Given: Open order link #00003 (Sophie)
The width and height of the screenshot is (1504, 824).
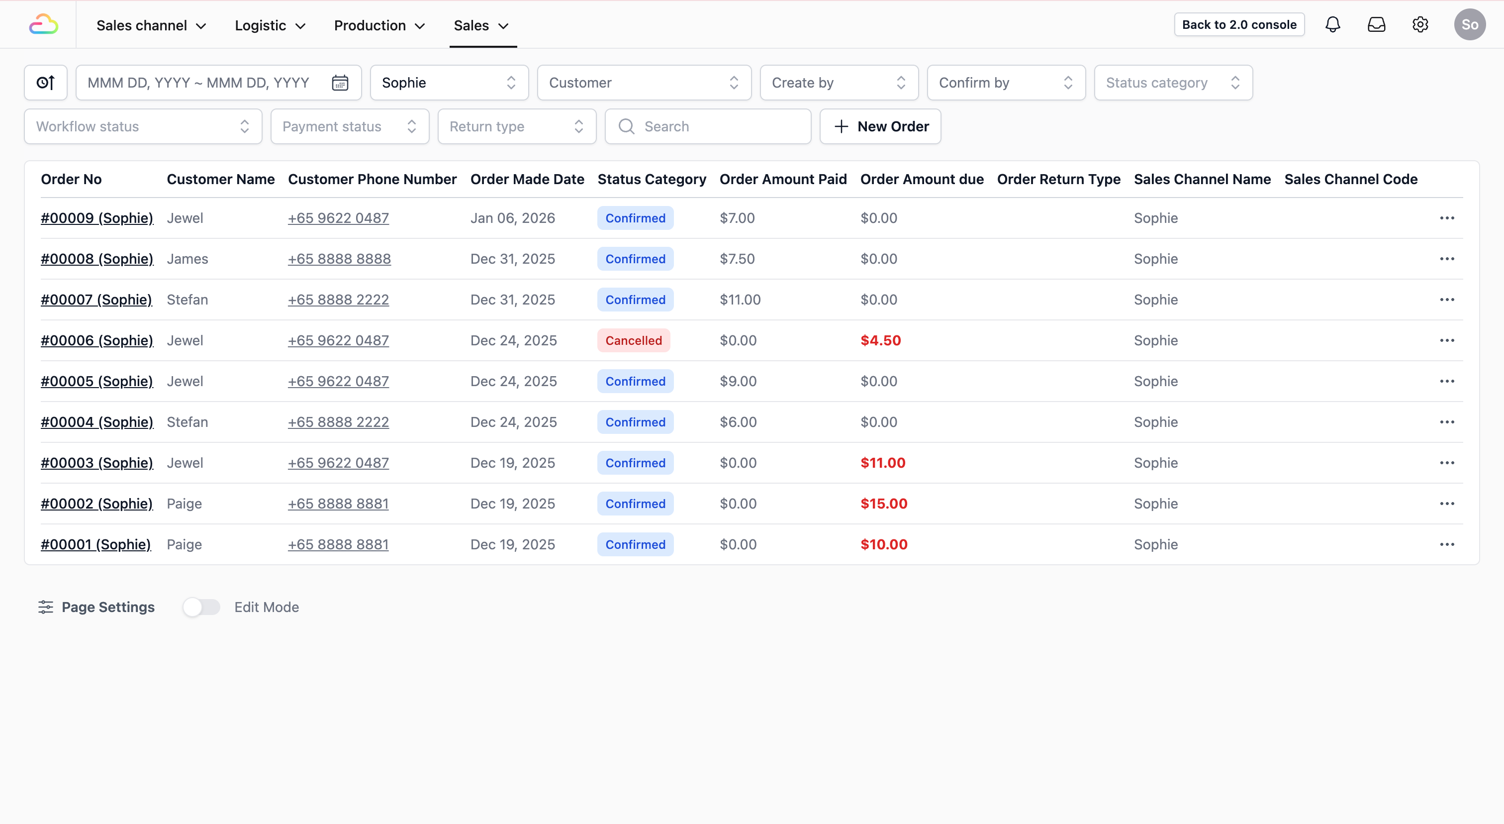Looking at the screenshot, I should click(x=97, y=463).
